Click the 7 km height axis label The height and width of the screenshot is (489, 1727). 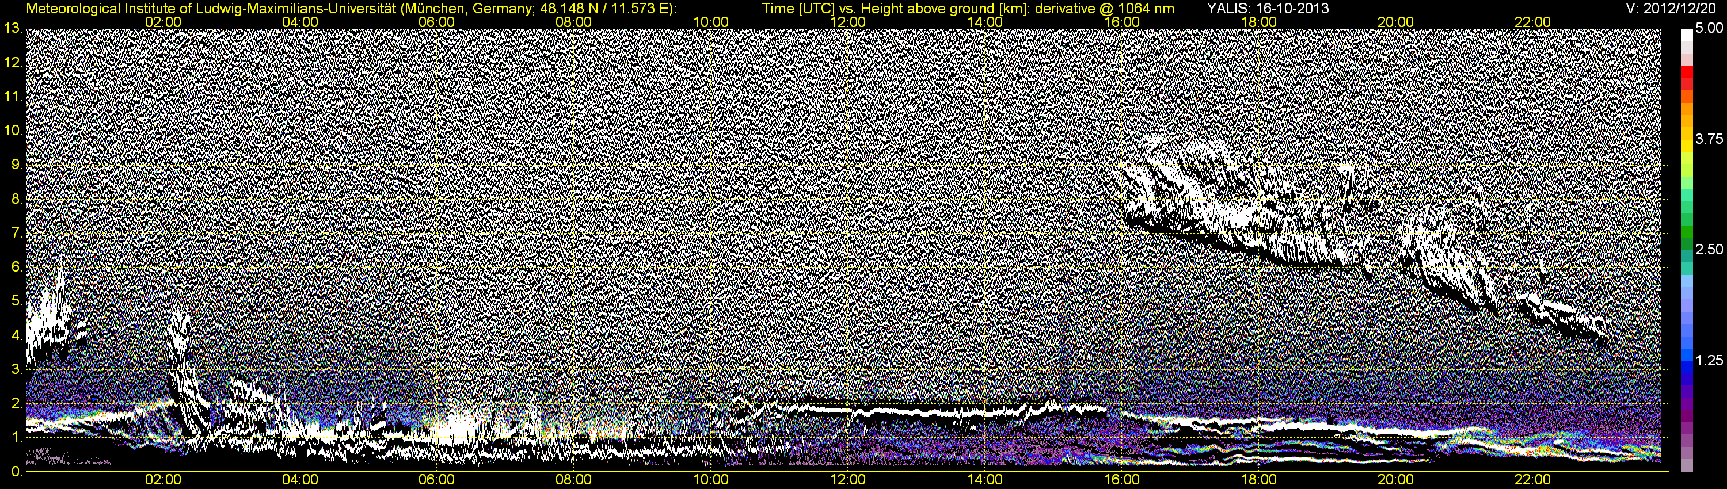tap(17, 234)
